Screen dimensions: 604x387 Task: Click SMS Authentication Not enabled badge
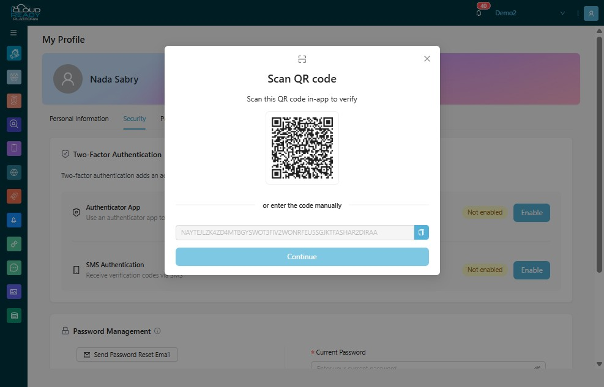485,270
